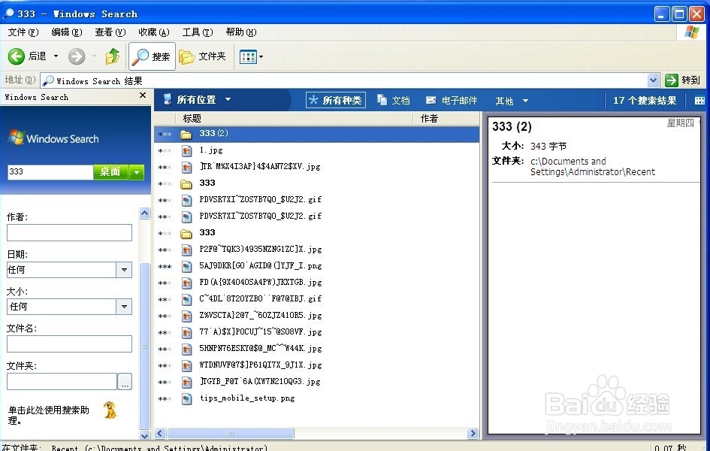Click the Author input field

(x=69, y=233)
